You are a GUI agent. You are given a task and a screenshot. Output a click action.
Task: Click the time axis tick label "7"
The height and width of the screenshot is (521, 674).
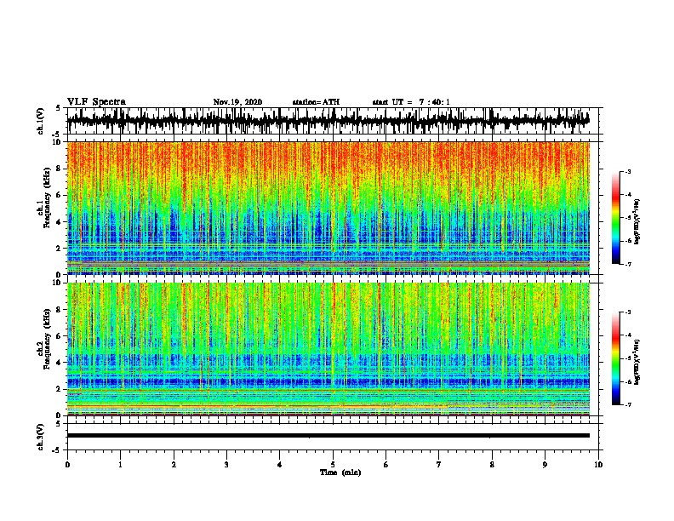tap(439, 465)
